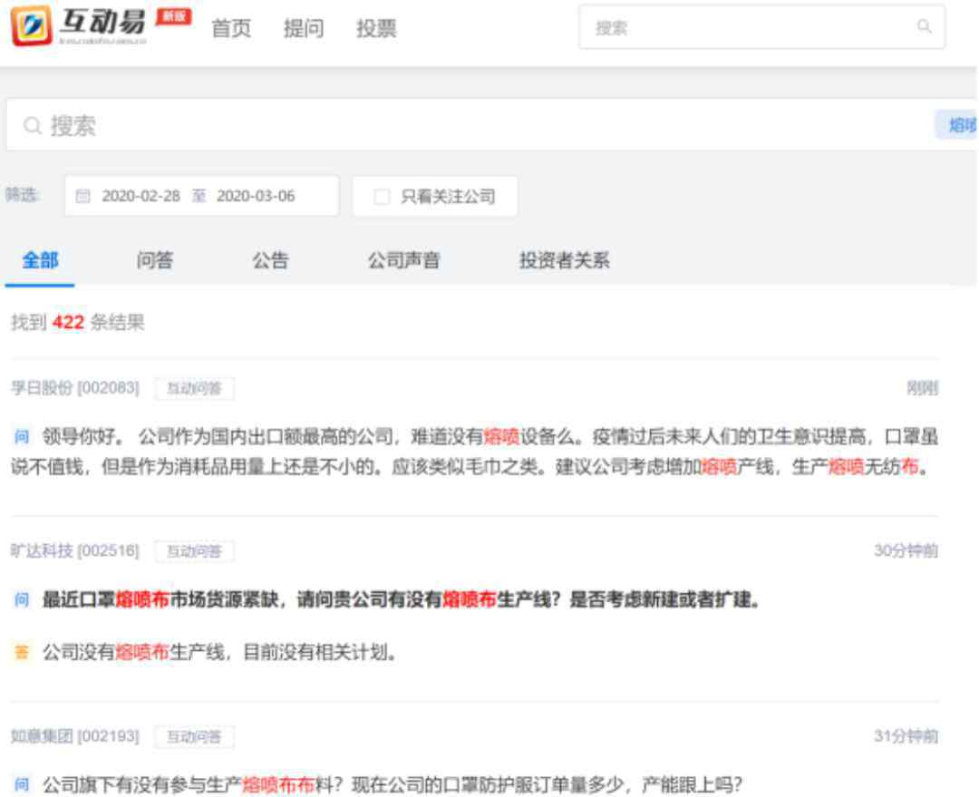Click the magnifier icon in the large search bar
Viewport: 979px width, 797px height.
coord(32,125)
